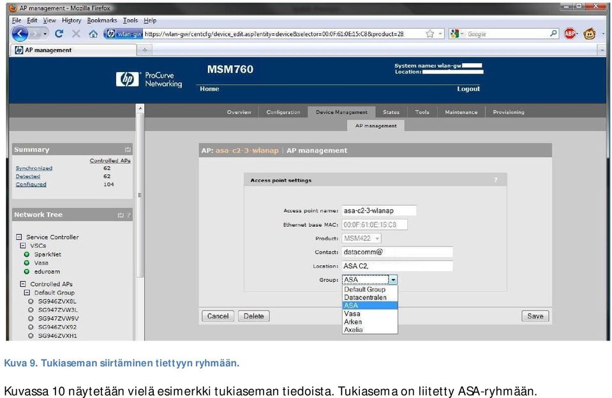This screenshot has width=612, height=398.
Task: Open the Firefox Help menu
Action: pyautogui.click(x=150, y=20)
